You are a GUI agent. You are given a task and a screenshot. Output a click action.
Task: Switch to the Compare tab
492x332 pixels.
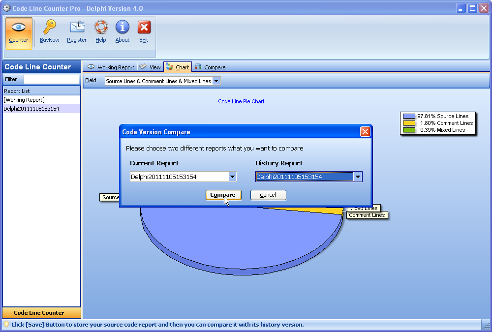point(209,67)
